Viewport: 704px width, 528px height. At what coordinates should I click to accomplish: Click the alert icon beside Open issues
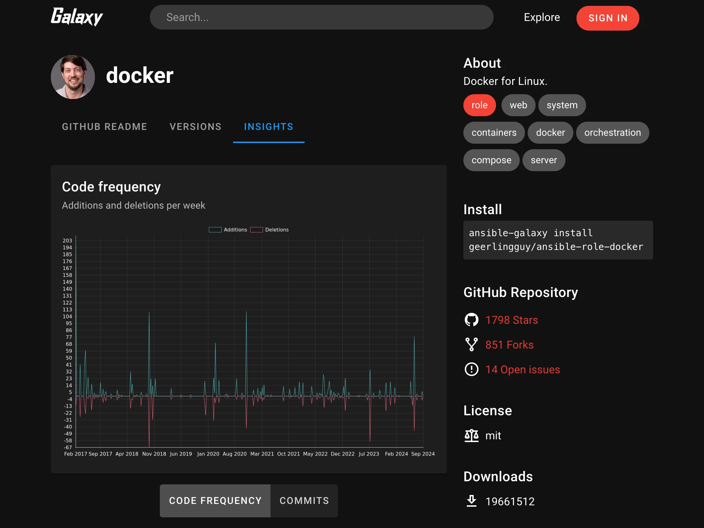pyautogui.click(x=471, y=369)
